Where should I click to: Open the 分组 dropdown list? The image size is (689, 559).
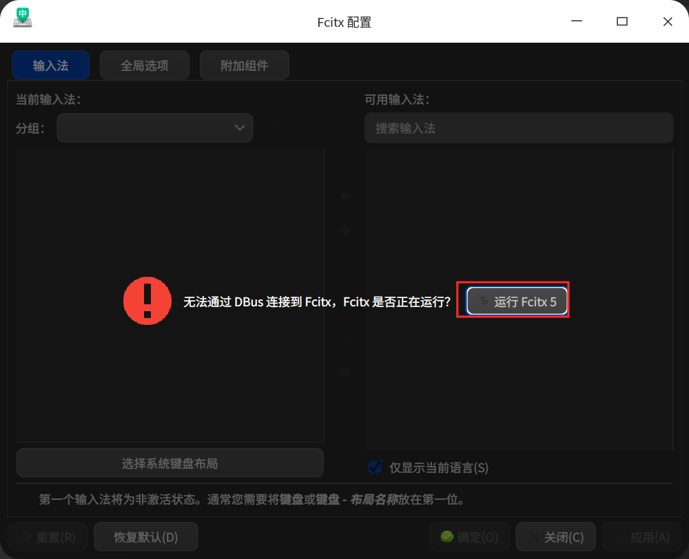[154, 128]
